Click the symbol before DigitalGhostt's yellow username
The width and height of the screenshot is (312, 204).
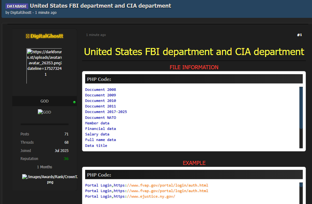(28, 36)
